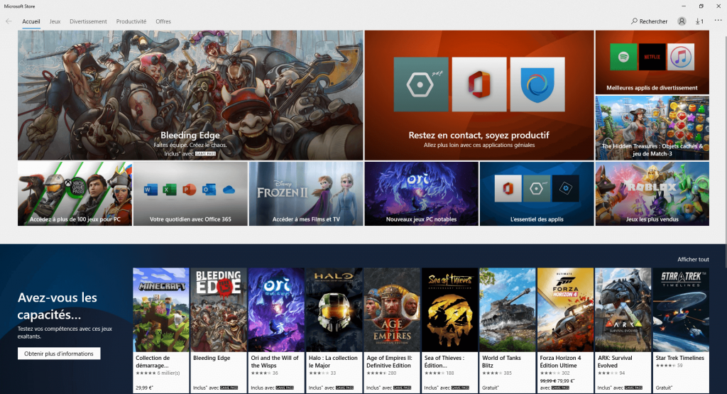Viewport: 727px width, 394px height.
Task: Click the Spotify icon in entertainment tile
Action: 623,56
